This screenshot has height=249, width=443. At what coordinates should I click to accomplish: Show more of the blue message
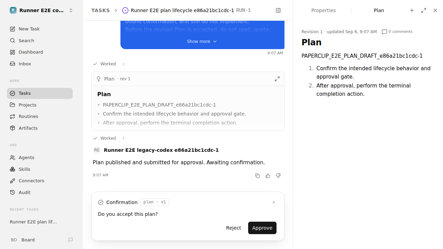202,41
